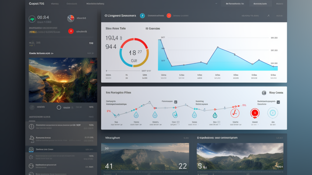312x175 pixels.
Task: Select the highlighted list row with teal icon
Action: click(x=61, y=149)
